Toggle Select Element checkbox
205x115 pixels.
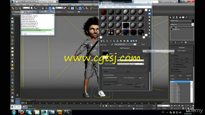coord(174,65)
